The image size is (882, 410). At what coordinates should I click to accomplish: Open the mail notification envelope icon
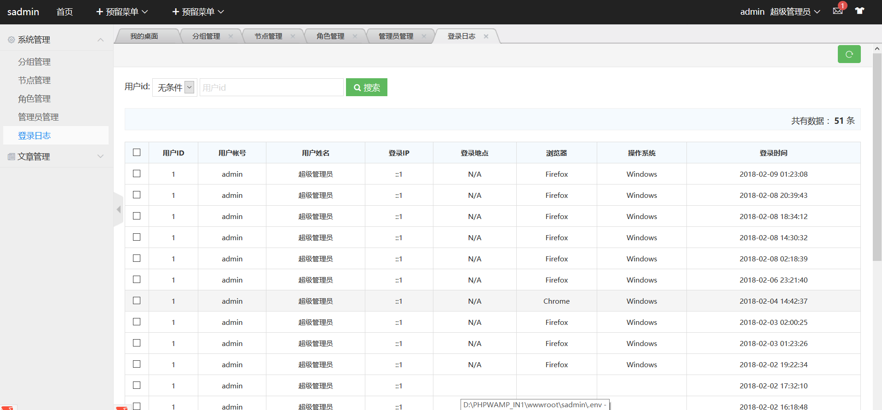(x=837, y=11)
